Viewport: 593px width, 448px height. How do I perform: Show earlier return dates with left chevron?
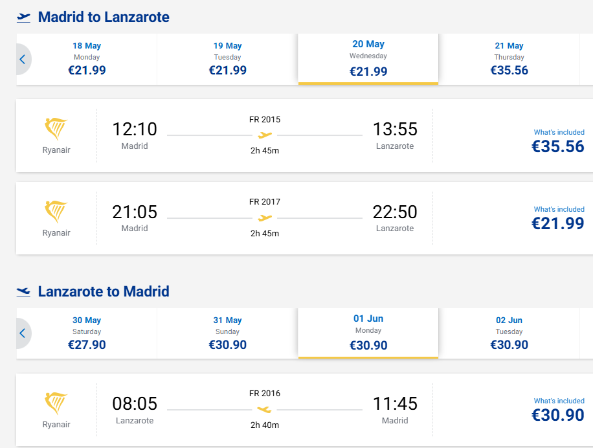pyautogui.click(x=22, y=334)
